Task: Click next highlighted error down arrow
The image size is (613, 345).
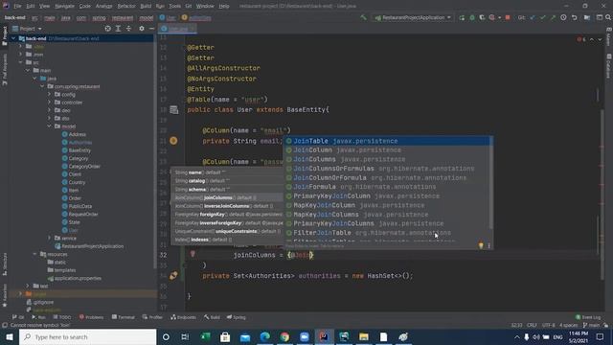Action: click(601, 39)
